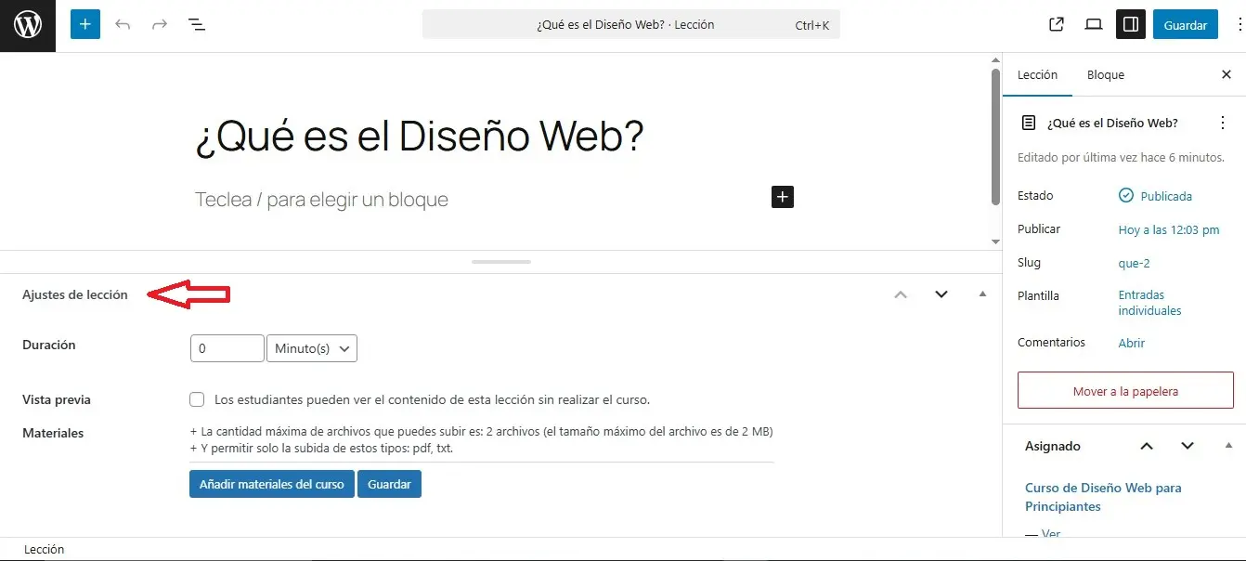This screenshot has height=561, width=1246.
Task: Open command palette bar showing lesson title
Action: coord(631,25)
